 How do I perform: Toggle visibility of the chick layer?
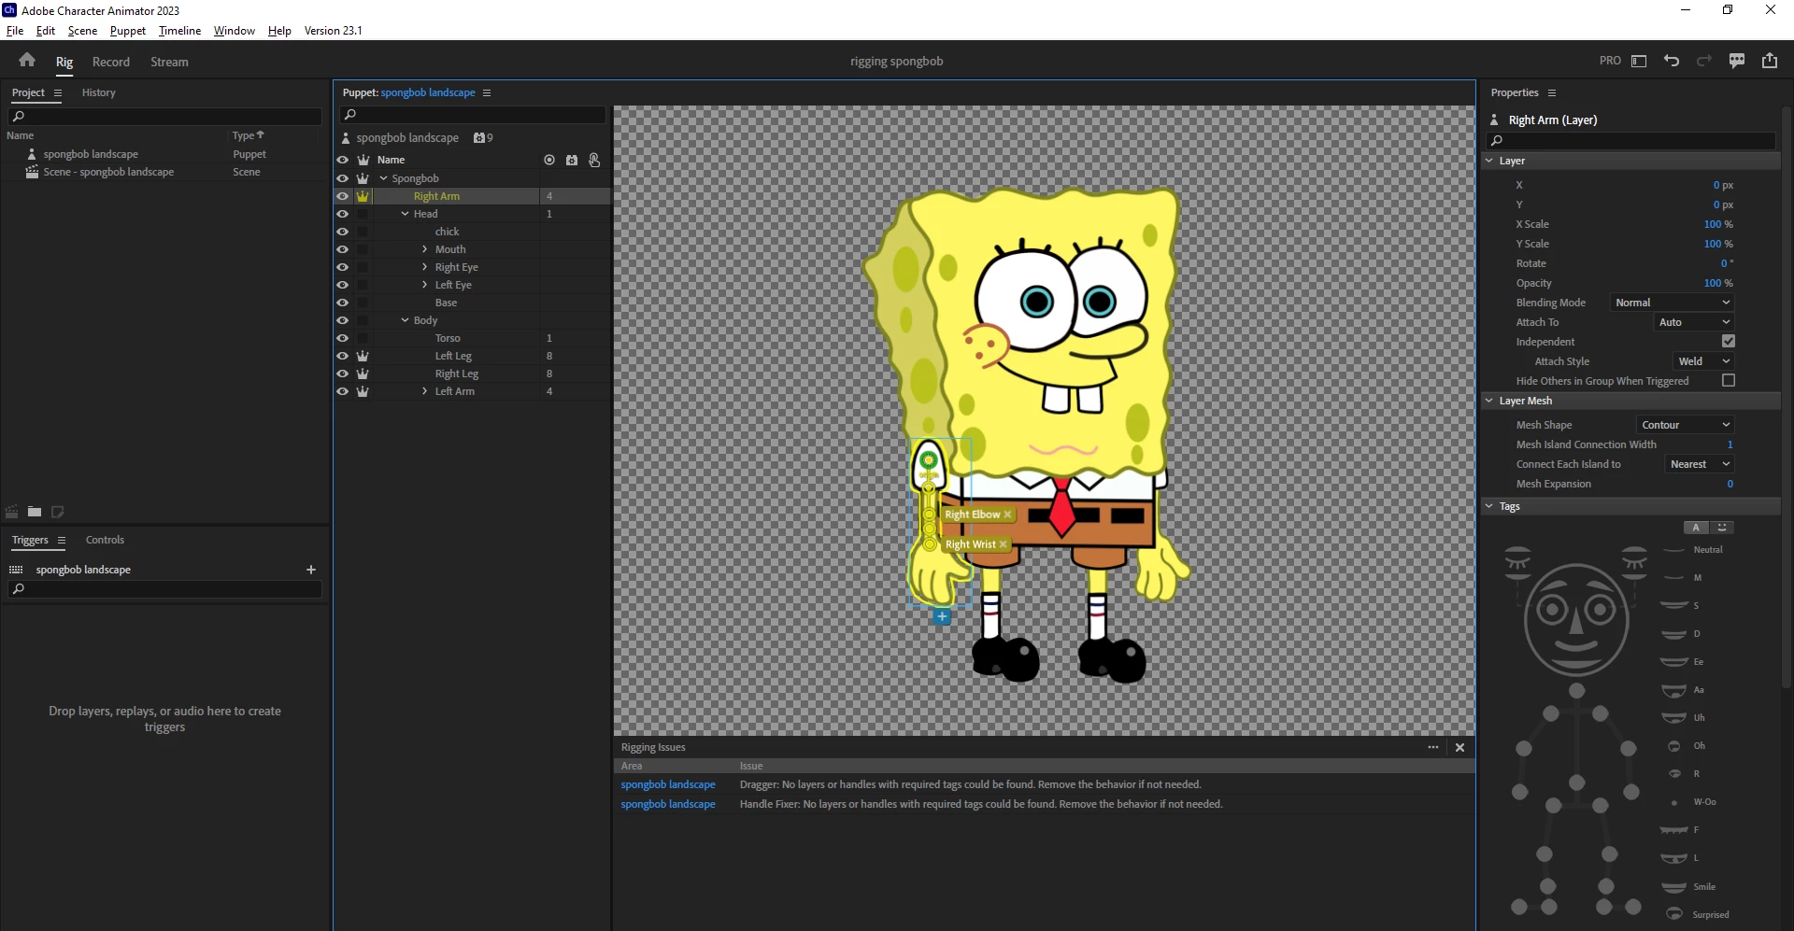click(x=343, y=232)
